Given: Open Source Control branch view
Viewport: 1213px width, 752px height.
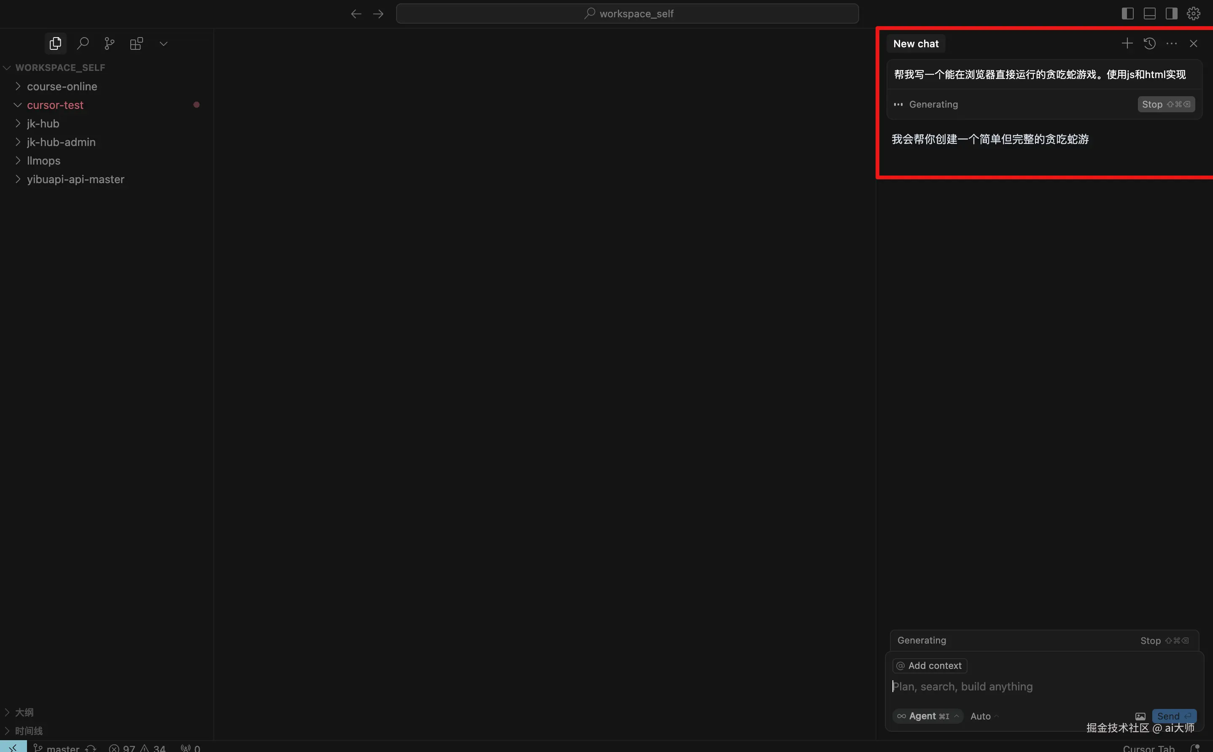Looking at the screenshot, I should [x=109, y=43].
